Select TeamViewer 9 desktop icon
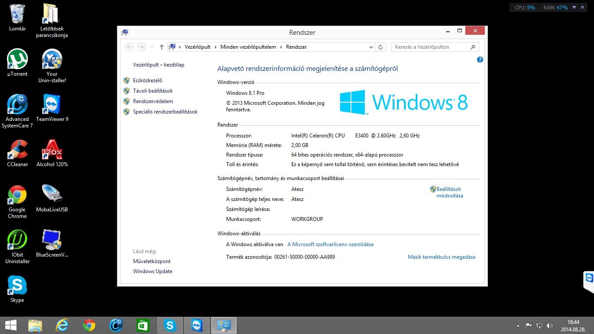 pyautogui.click(x=52, y=108)
